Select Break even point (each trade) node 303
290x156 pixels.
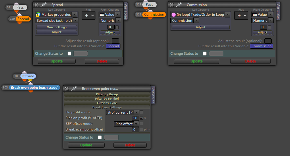[x=34, y=88]
